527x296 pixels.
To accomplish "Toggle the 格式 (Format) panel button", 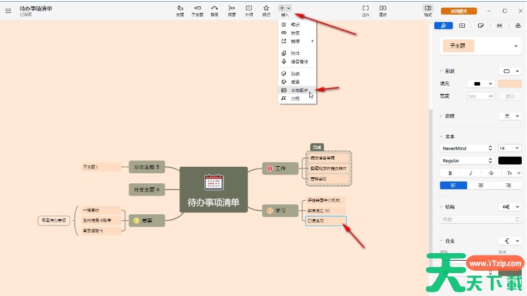I will point(428,10).
